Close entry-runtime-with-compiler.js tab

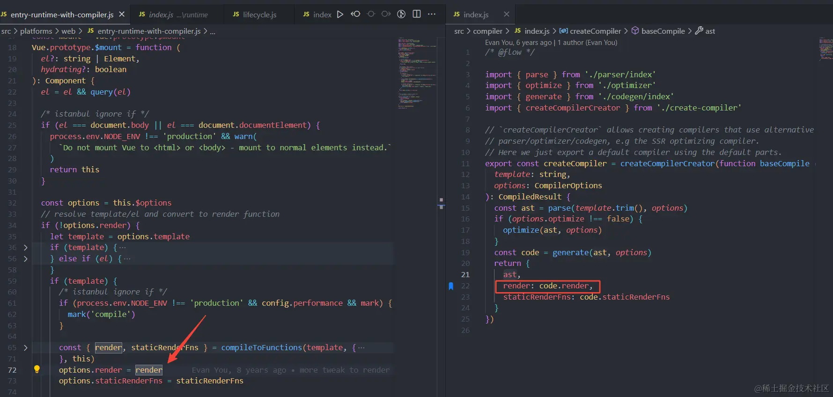[x=122, y=15]
